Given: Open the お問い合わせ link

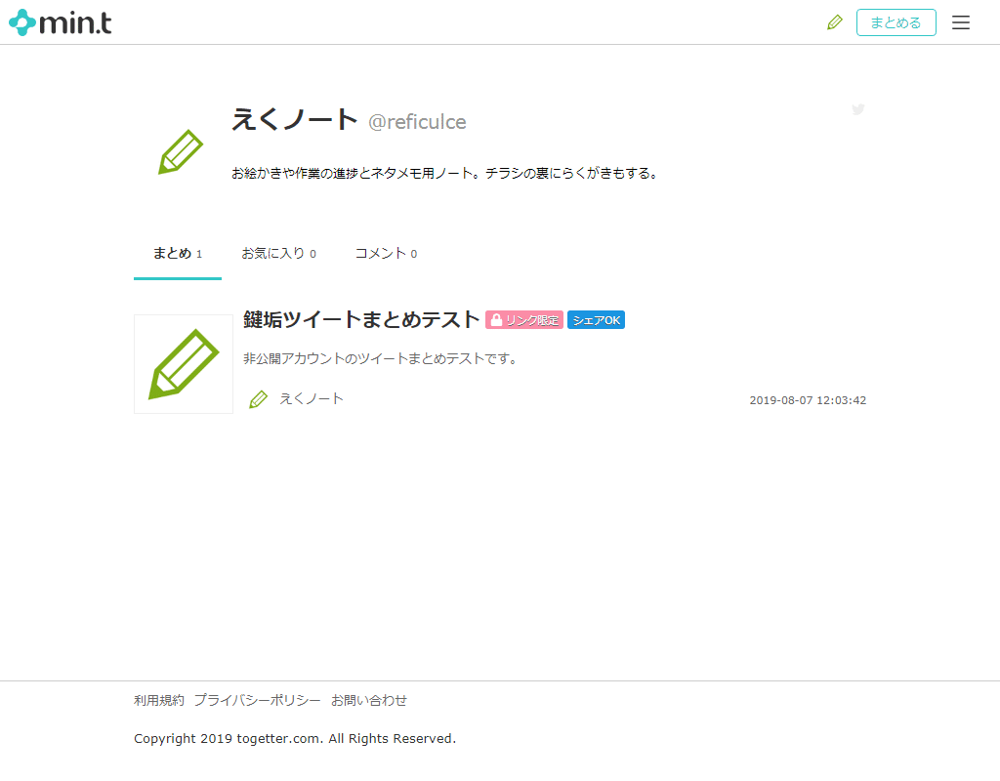Looking at the screenshot, I should coord(372,700).
